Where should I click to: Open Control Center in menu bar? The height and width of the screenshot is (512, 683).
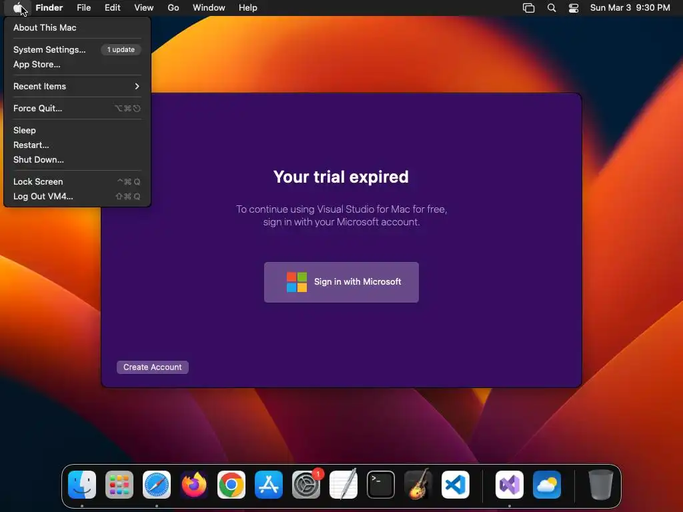(574, 8)
